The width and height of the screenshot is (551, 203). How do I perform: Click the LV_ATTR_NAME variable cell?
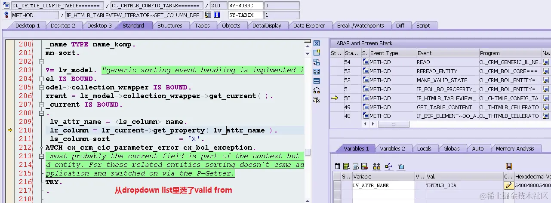pyautogui.click(x=383, y=185)
